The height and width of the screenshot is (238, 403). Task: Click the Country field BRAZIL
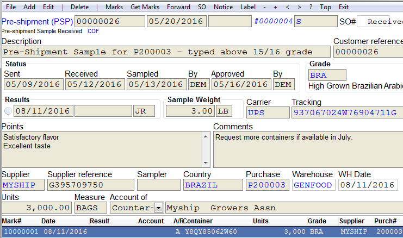coord(213,185)
